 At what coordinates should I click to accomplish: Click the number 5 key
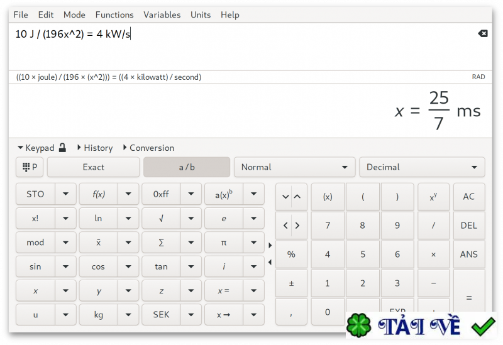[x=363, y=255]
